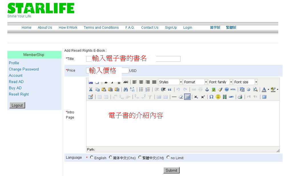Screen dimensions: 284x176
Task: Open Terms and Conditions page
Action: coord(101,28)
